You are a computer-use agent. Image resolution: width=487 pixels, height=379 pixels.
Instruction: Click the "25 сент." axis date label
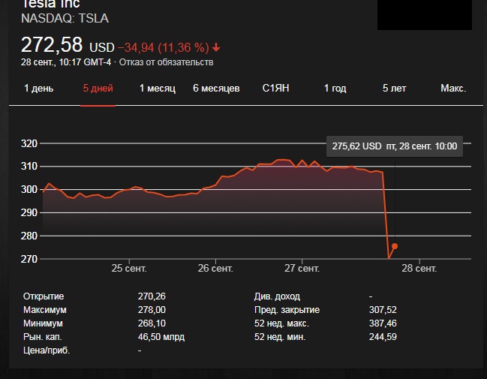pos(129,268)
